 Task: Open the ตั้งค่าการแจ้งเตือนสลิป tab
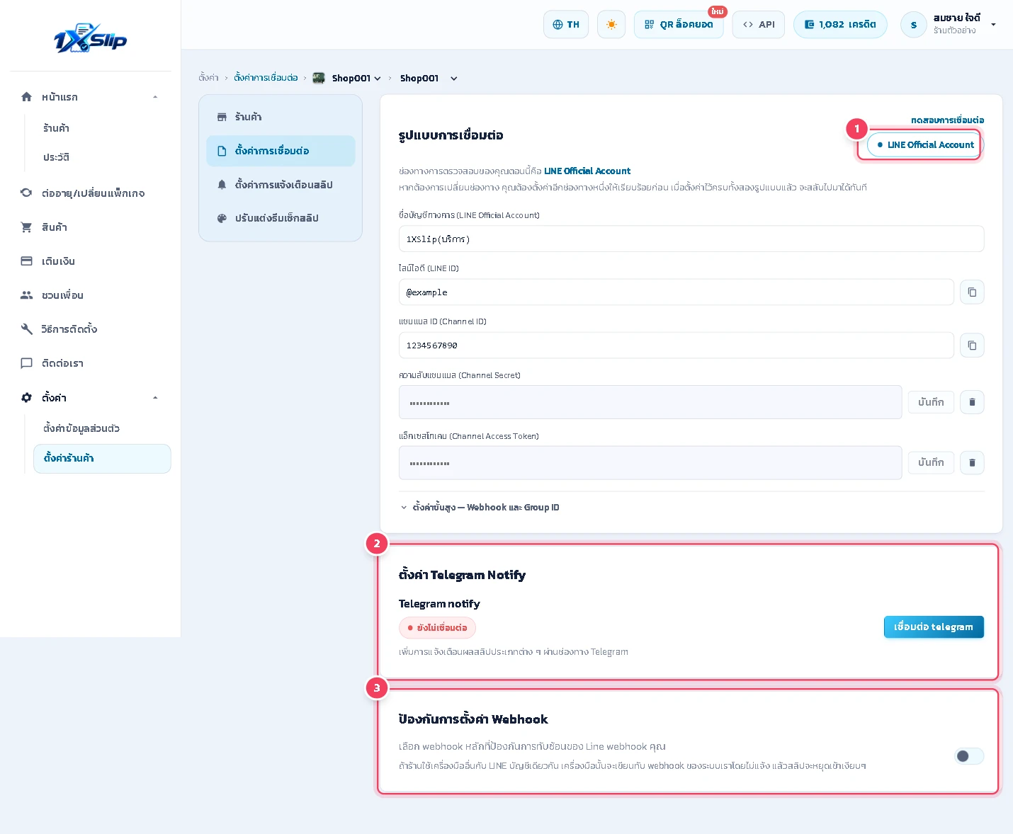tap(281, 185)
